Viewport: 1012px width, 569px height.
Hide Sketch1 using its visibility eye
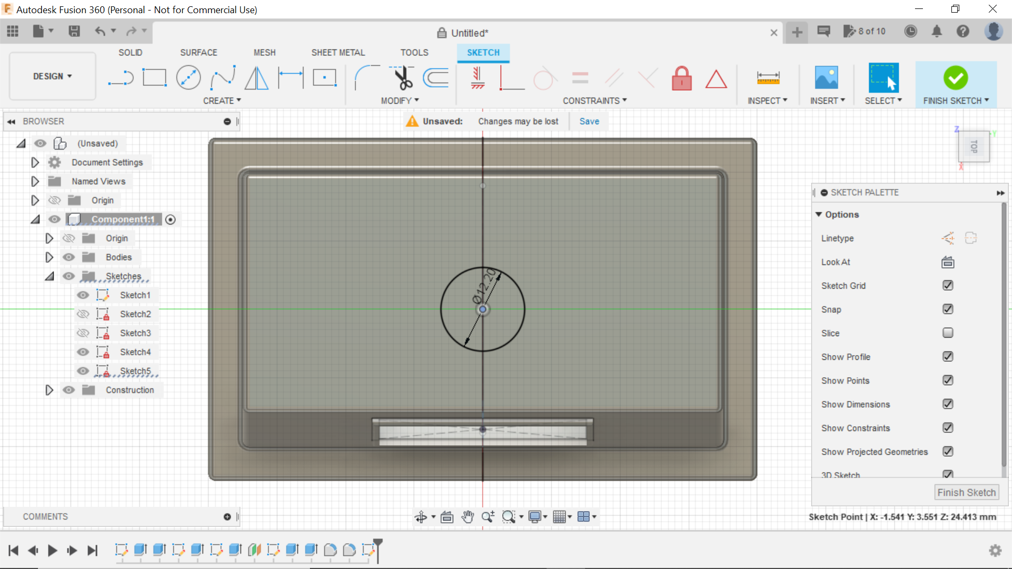pyautogui.click(x=83, y=295)
